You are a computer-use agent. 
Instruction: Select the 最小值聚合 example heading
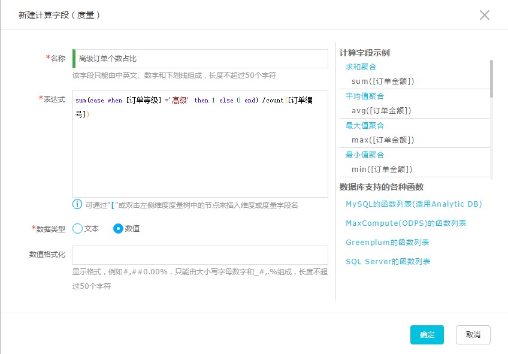(x=364, y=155)
